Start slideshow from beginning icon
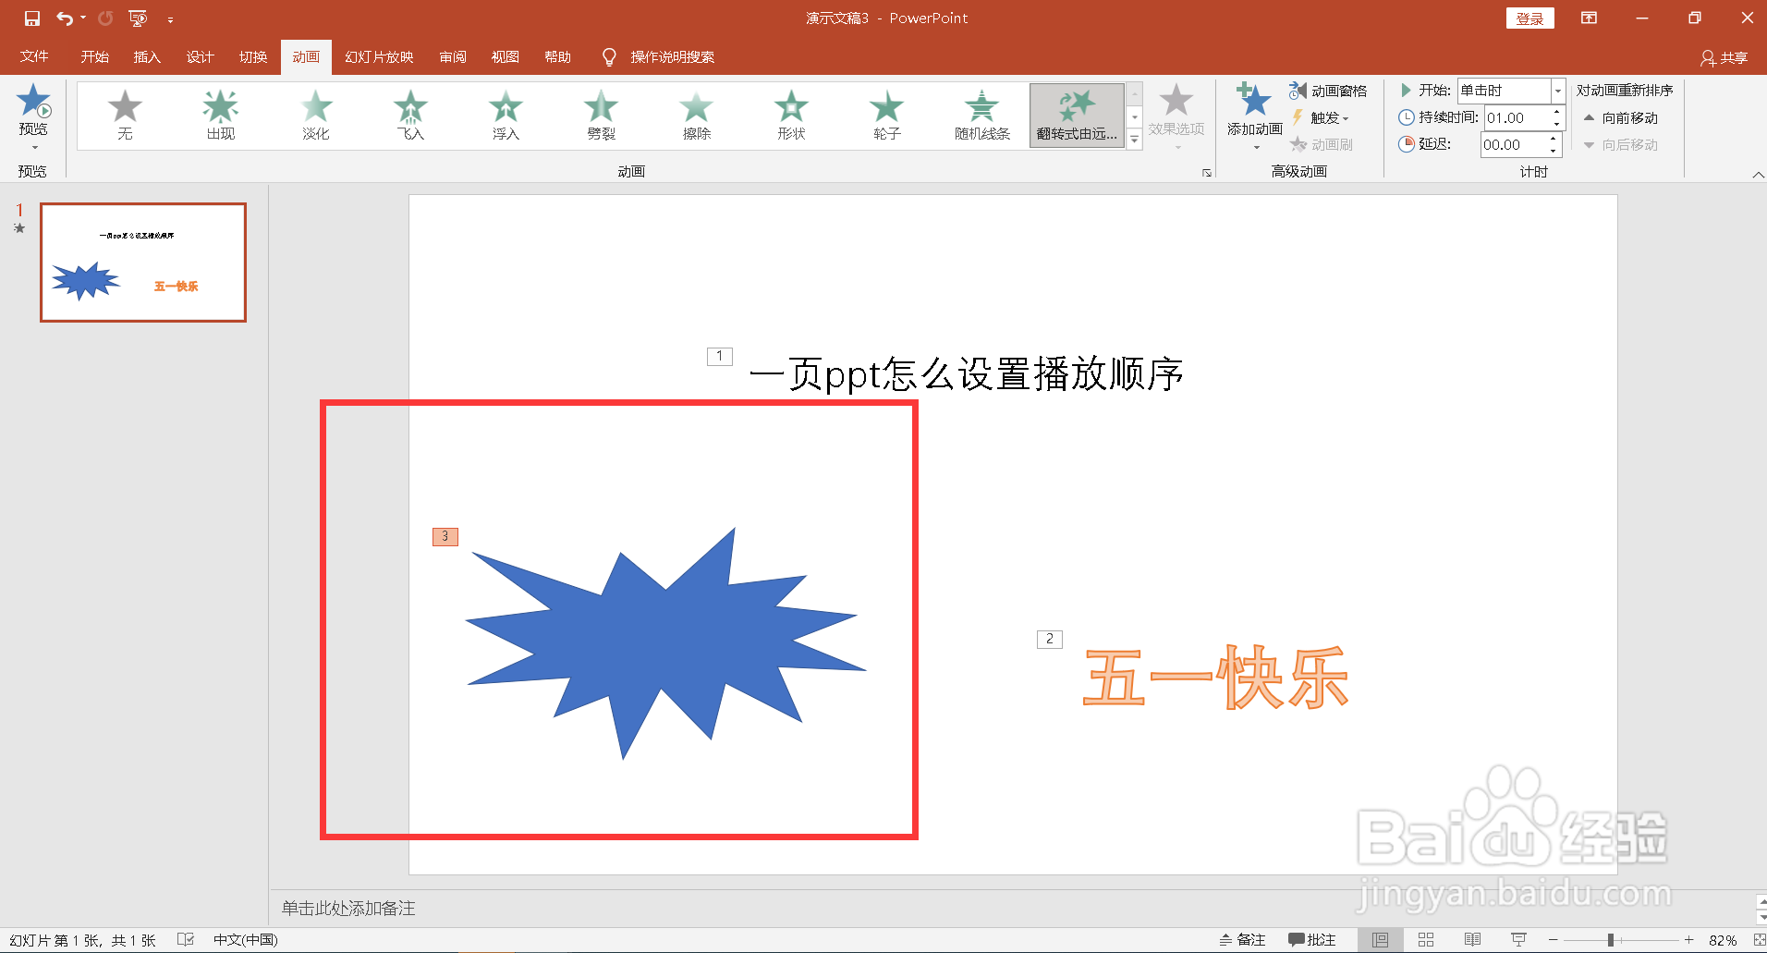This screenshot has width=1767, height=953. click(x=138, y=18)
